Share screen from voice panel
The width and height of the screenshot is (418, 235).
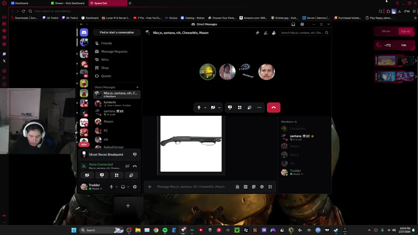coord(102,175)
